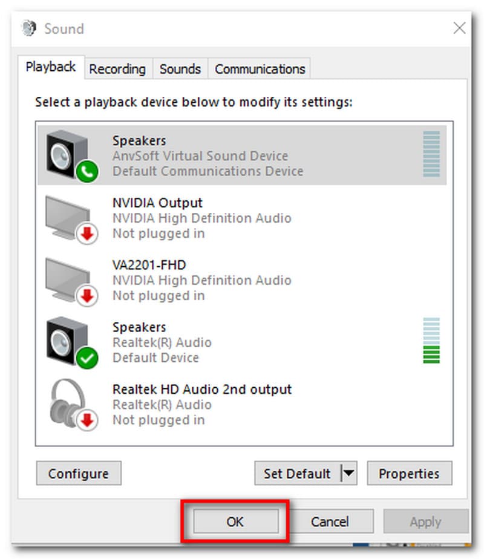Click the AnvSoft Speakers volume level meter

(431, 155)
